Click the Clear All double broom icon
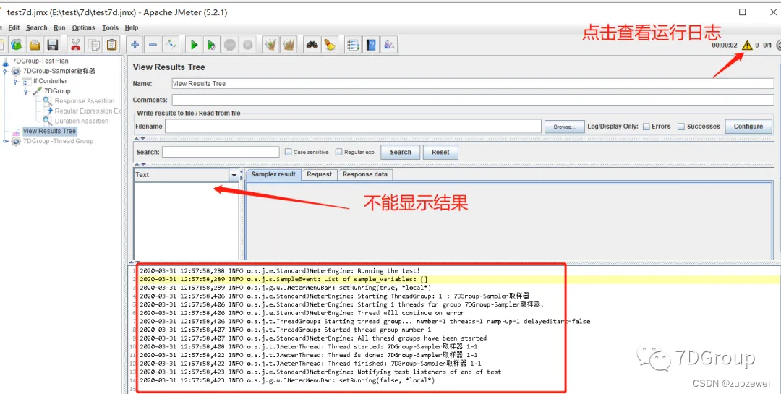Viewport: 781px width, 394px height. pyautogui.click(x=289, y=45)
